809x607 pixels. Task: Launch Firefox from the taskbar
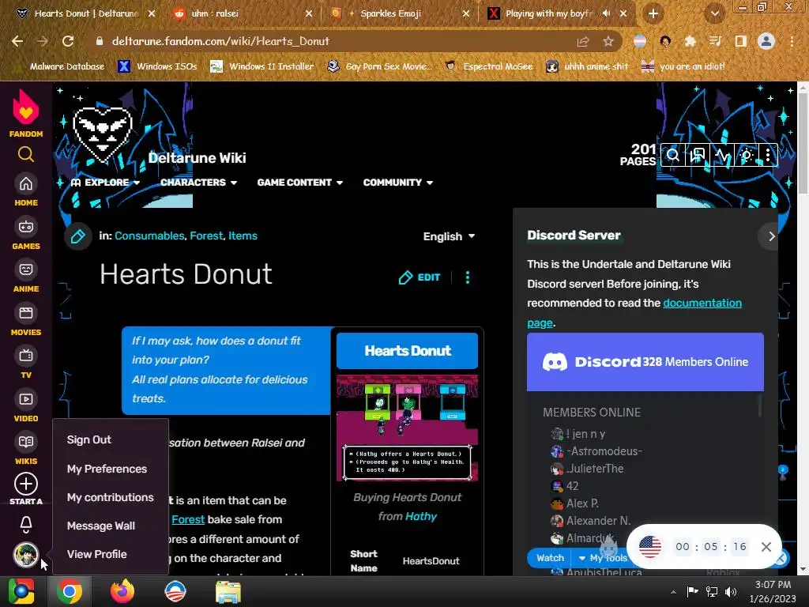(x=122, y=591)
